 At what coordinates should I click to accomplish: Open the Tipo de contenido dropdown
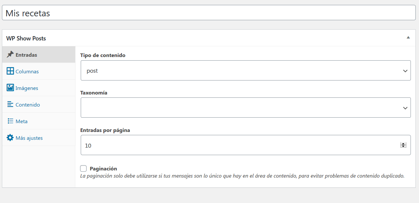click(x=245, y=70)
